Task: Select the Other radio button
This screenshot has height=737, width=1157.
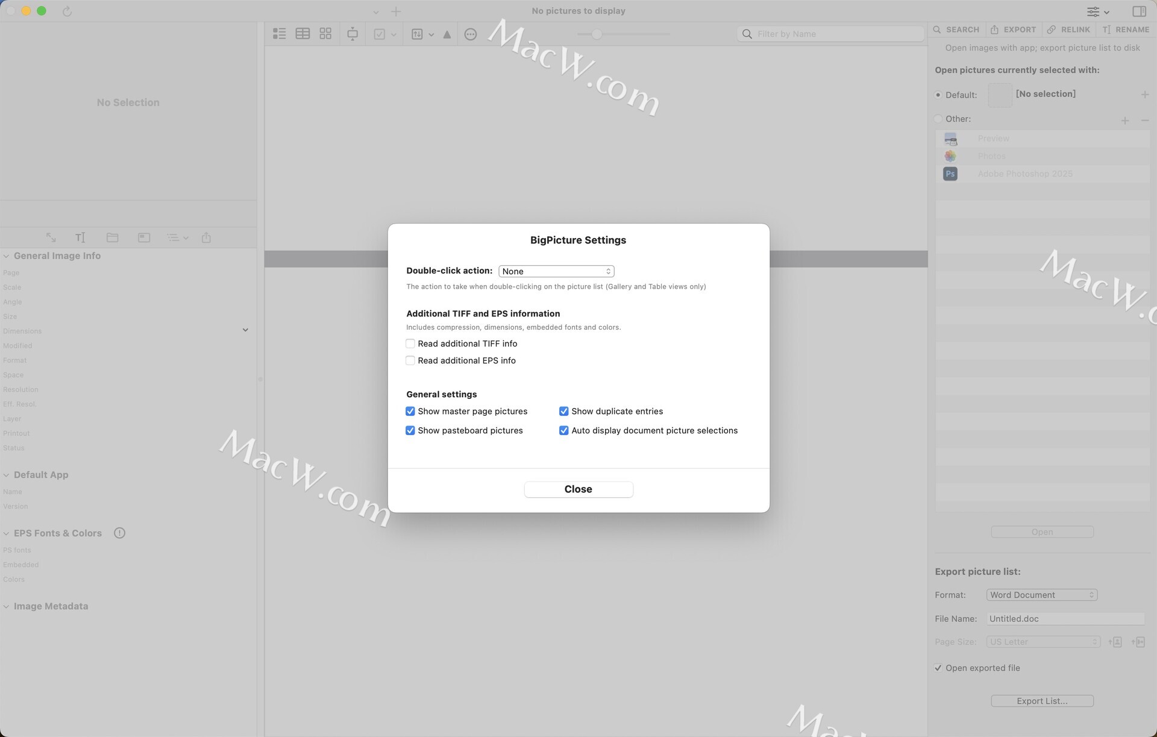Action: 938,119
